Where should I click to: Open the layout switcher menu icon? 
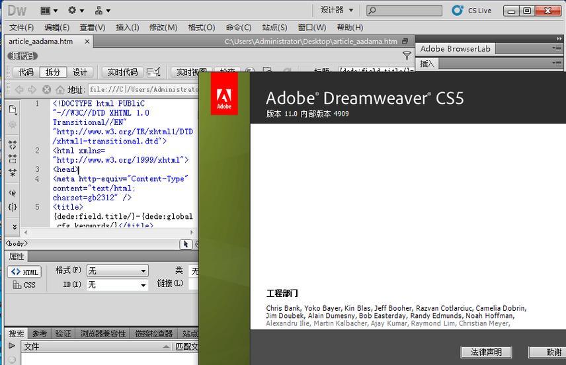point(49,11)
